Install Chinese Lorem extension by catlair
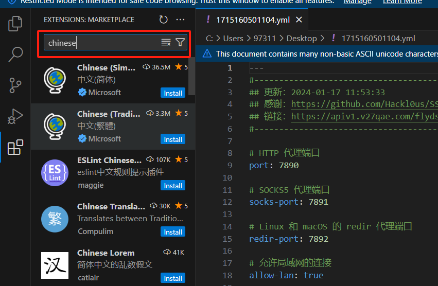 (x=172, y=278)
